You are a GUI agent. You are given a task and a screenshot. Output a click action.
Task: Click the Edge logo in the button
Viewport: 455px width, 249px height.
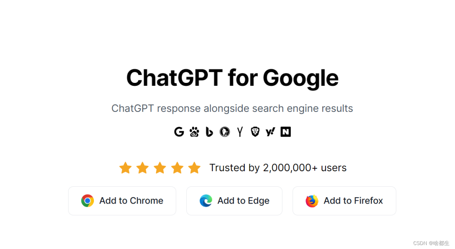[206, 201]
